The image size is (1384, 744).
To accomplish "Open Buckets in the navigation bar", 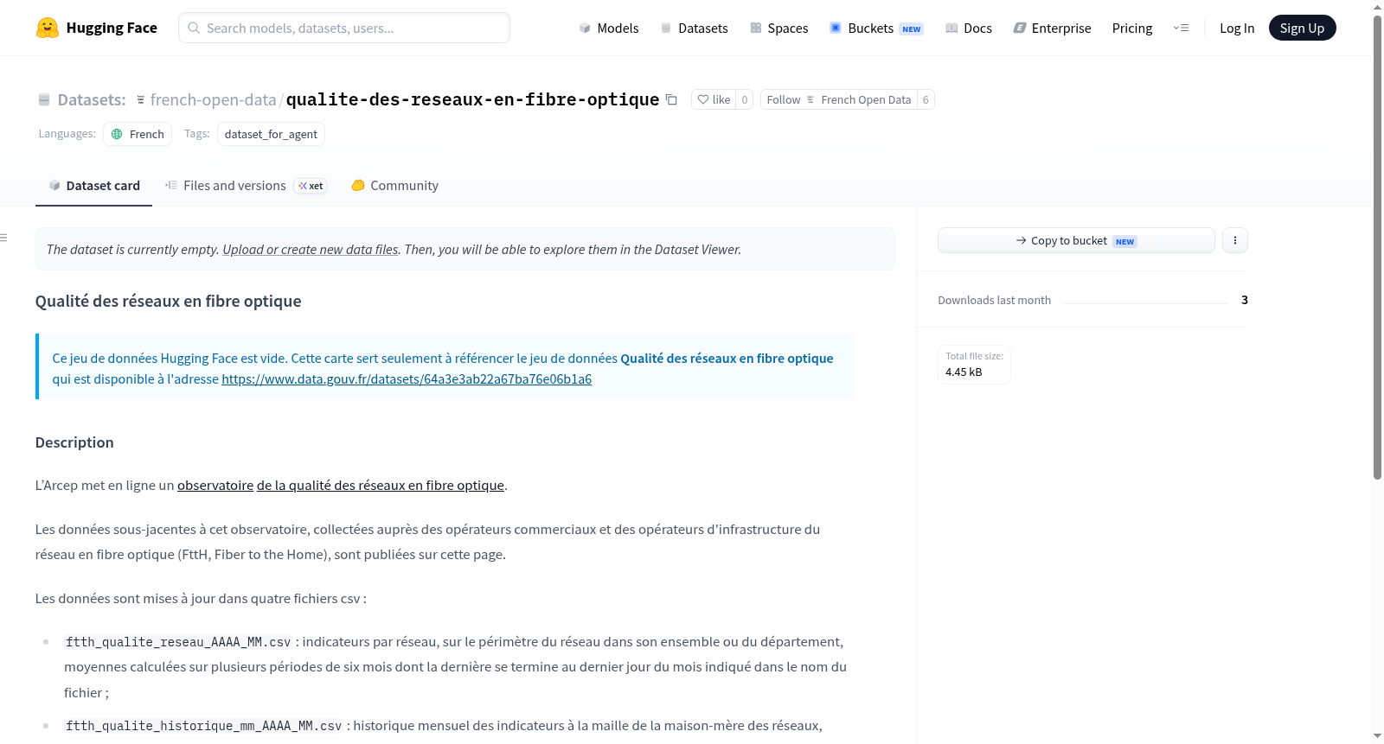I will pos(876,28).
